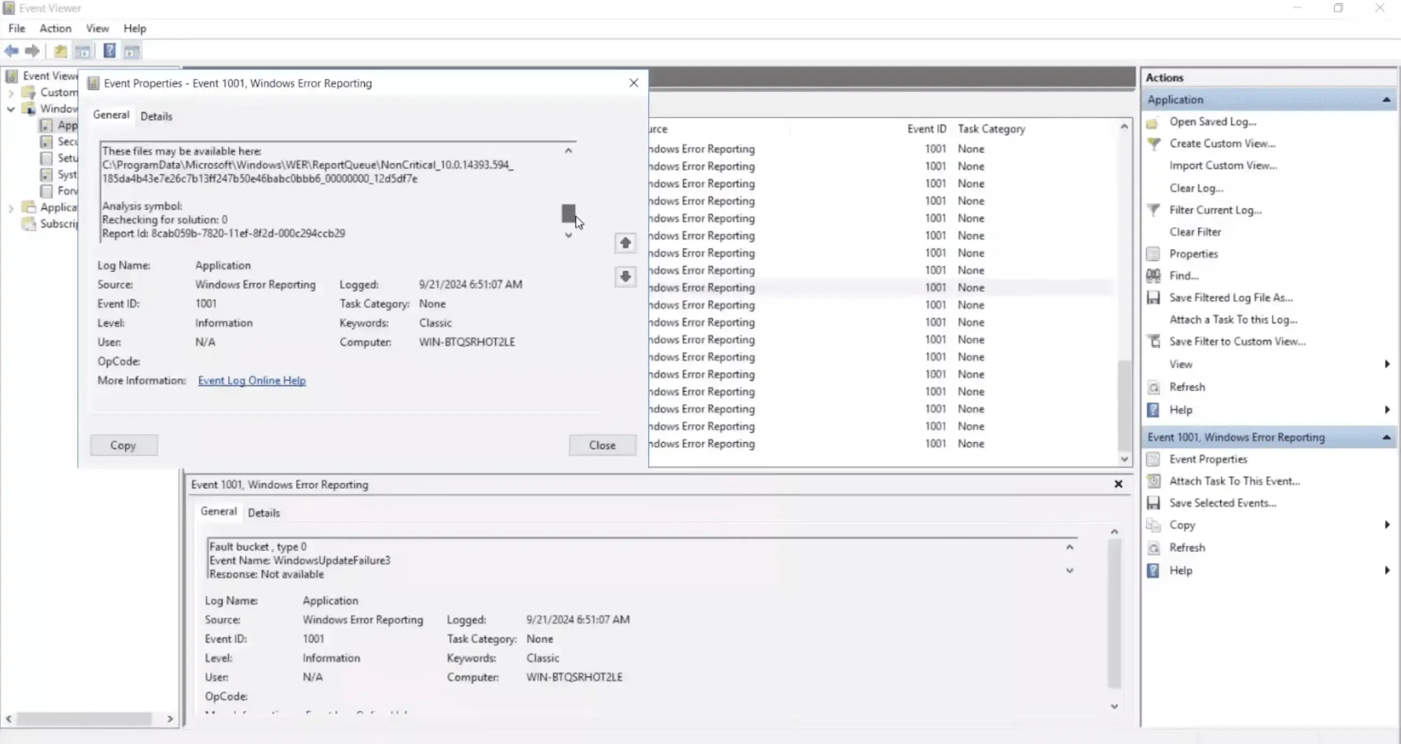The height and width of the screenshot is (744, 1401).
Task: Click Refresh icon under Application actions
Action: (x=1153, y=387)
